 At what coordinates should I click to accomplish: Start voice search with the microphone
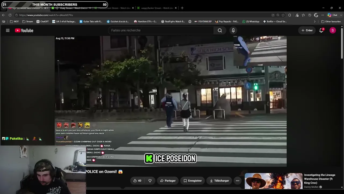click(233, 30)
